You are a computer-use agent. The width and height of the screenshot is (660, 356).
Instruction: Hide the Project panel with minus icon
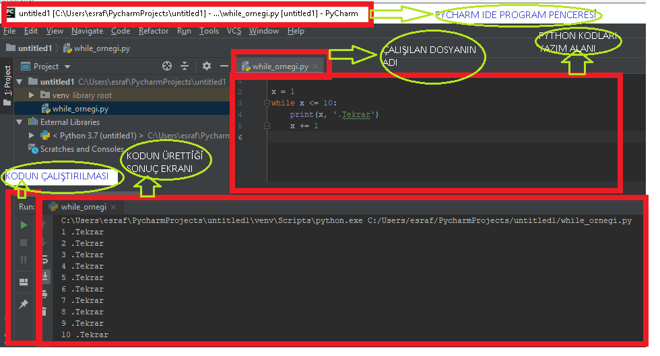(224, 66)
